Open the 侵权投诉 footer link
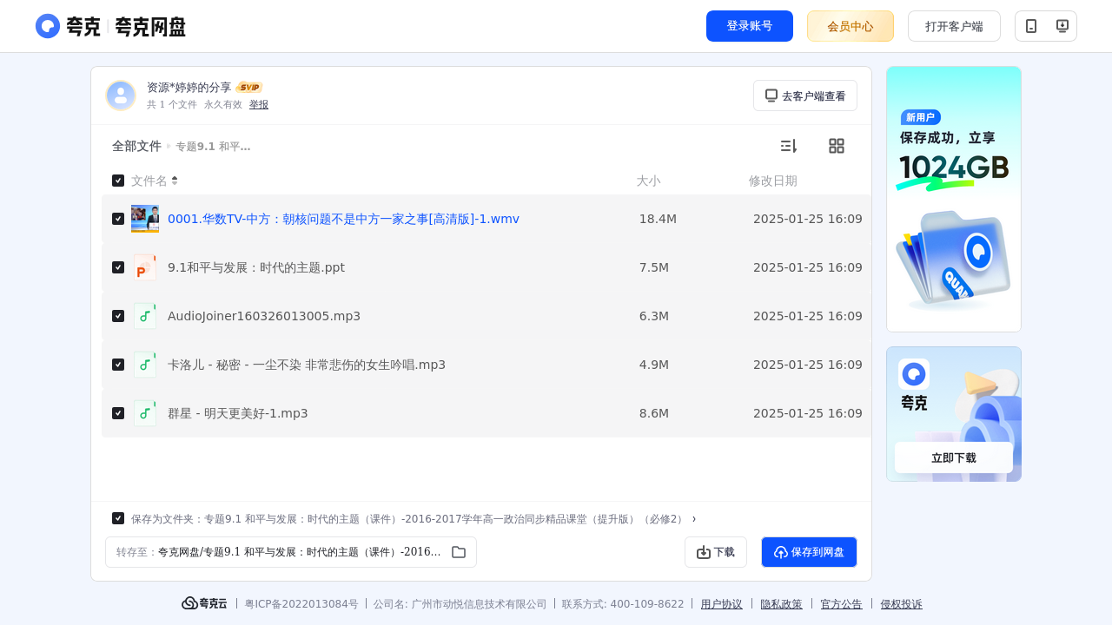This screenshot has height=625, width=1112. 902,604
